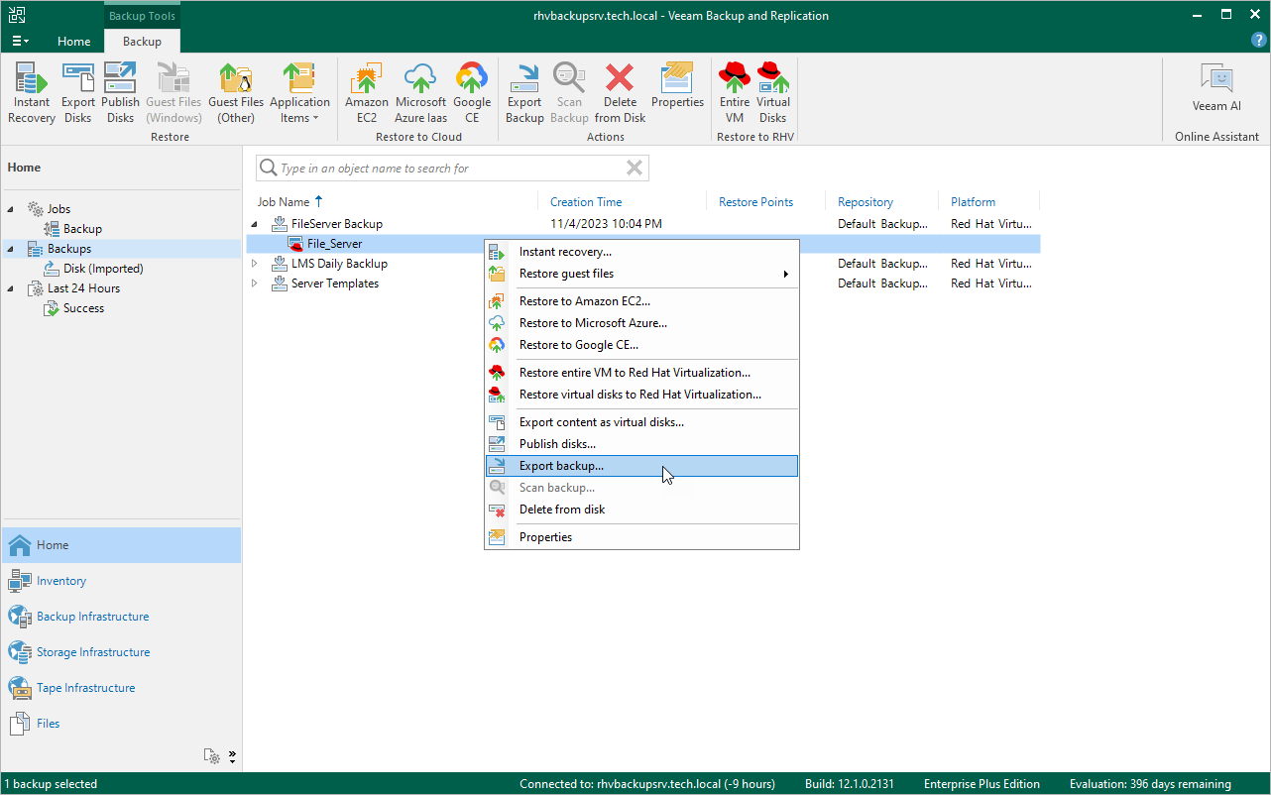
Task: Open the Files view
Action: click(121, 724)
